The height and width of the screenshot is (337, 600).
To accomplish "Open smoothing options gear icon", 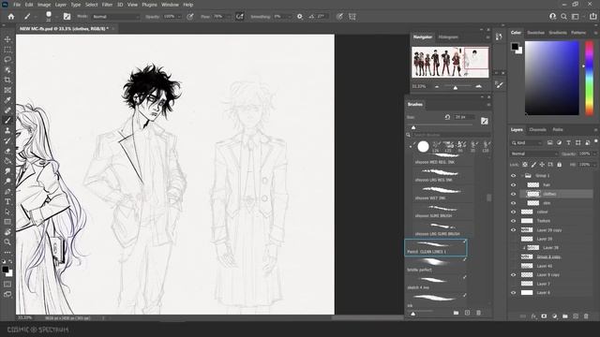I will (300, 17).
